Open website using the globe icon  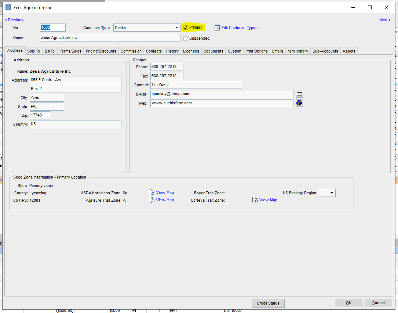[300, 103]
